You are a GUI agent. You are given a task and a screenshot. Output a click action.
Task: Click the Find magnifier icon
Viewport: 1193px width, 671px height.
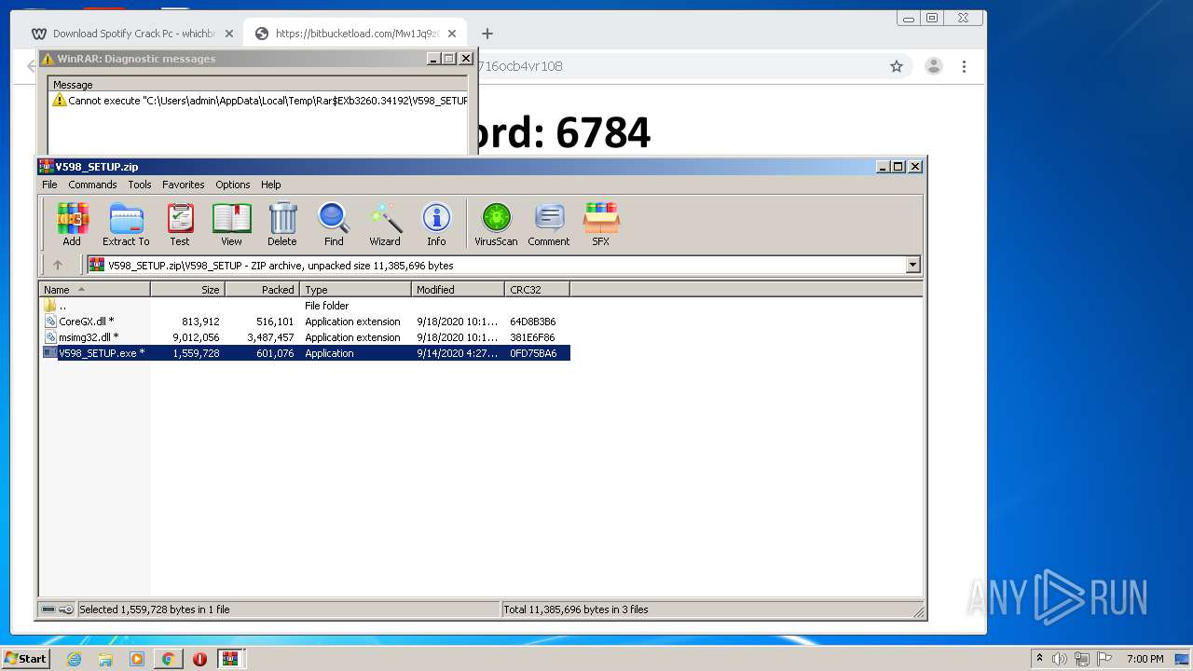(x=334, y=224)
